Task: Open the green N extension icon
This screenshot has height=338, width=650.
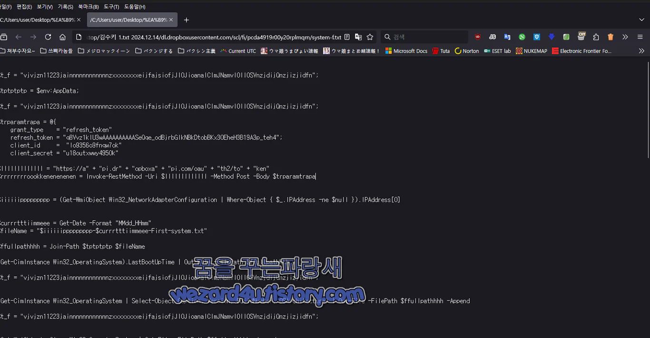Action: click(522, 37)
